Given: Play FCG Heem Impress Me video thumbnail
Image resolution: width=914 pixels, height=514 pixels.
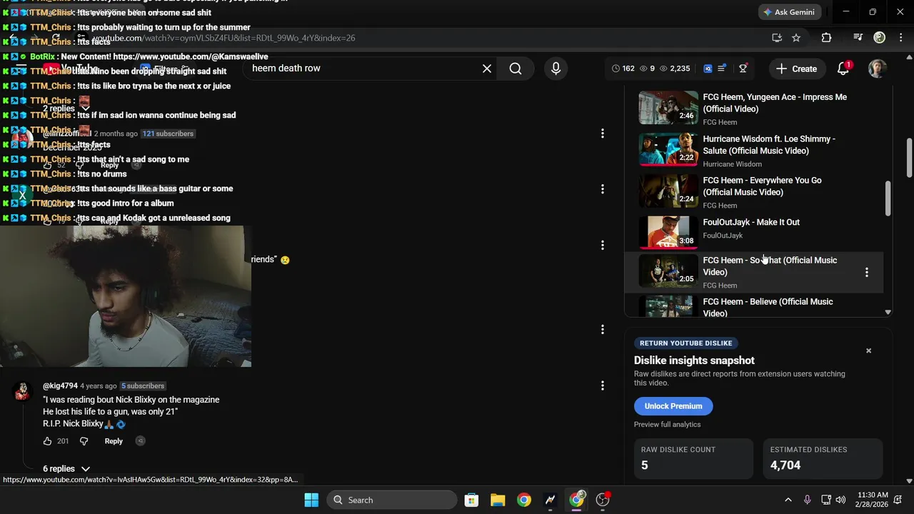Looking at the screenshot, I should click(x=668, y=108).
